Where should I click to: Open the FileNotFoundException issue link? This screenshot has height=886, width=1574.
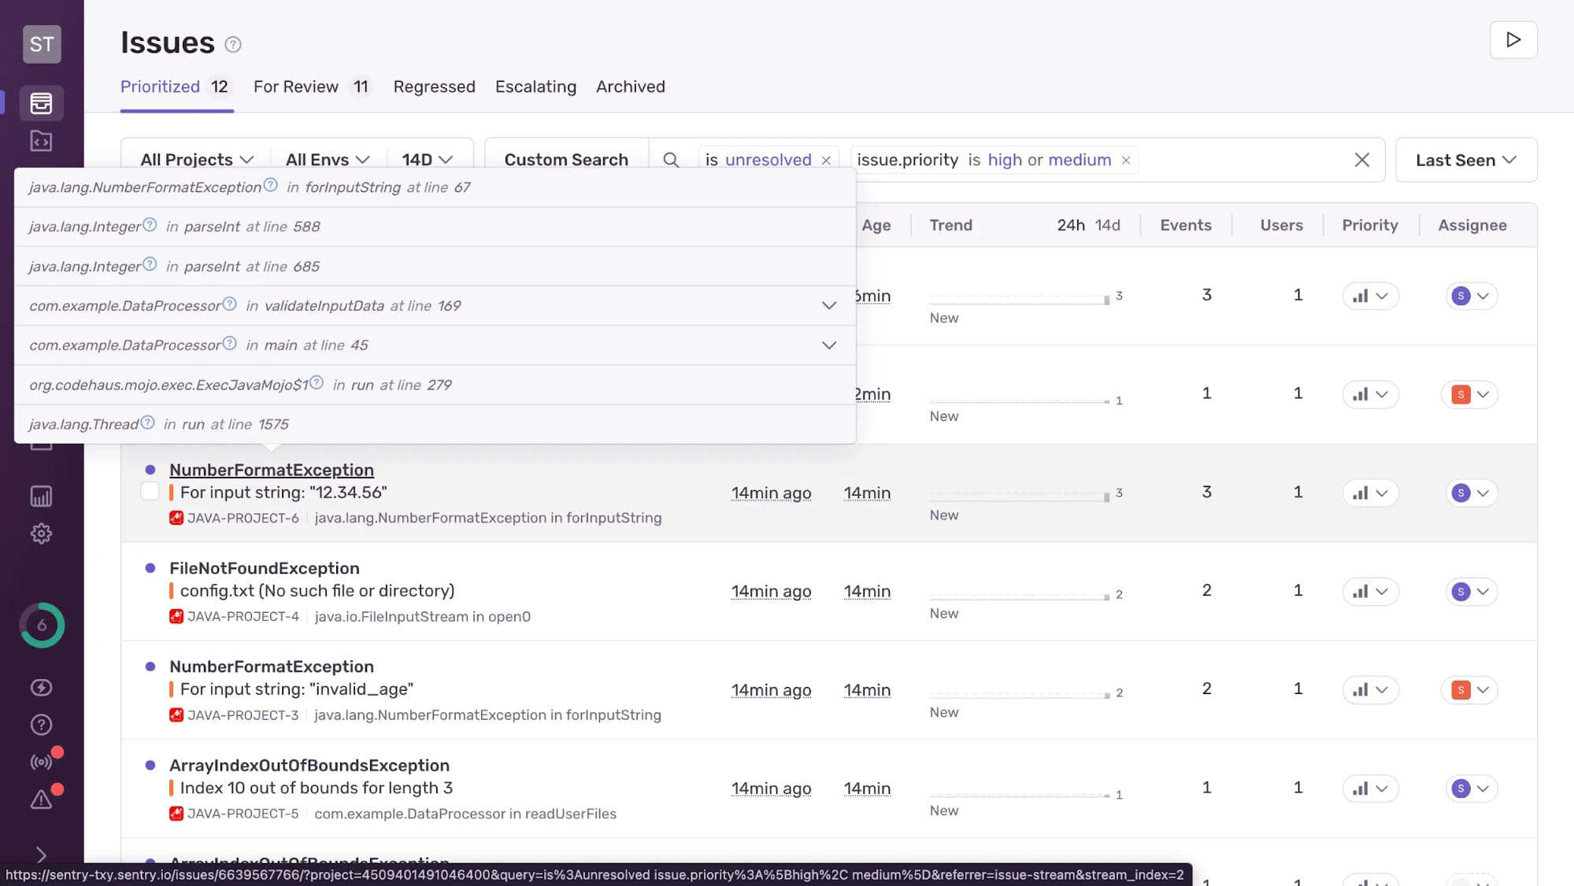click(264, 568)
